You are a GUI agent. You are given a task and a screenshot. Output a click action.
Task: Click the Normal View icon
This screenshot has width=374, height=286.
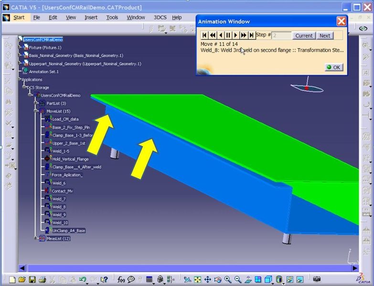[248, 279]
